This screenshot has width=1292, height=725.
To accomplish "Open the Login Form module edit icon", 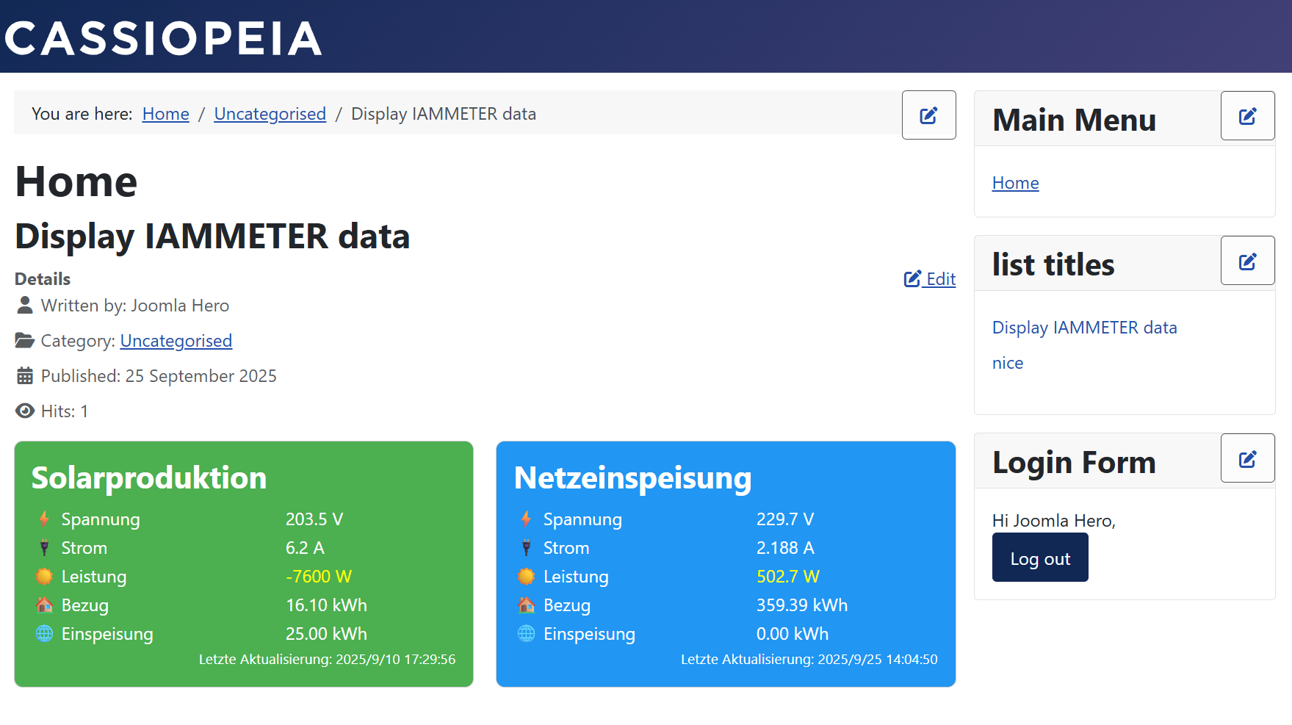I will 1247,458.
